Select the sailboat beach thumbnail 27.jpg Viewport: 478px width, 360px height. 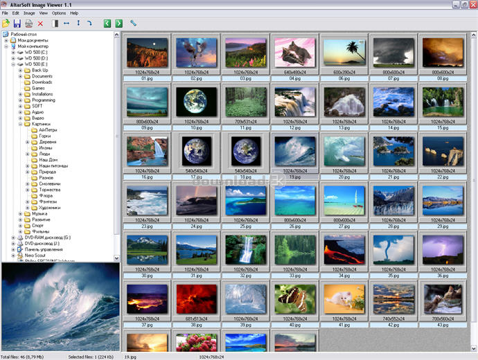[344, 201]
